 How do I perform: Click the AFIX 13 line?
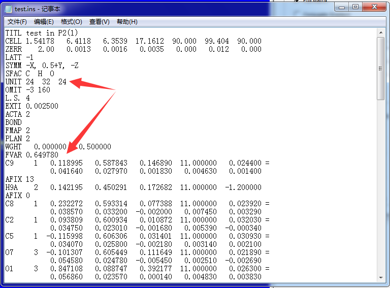(19, 179)
